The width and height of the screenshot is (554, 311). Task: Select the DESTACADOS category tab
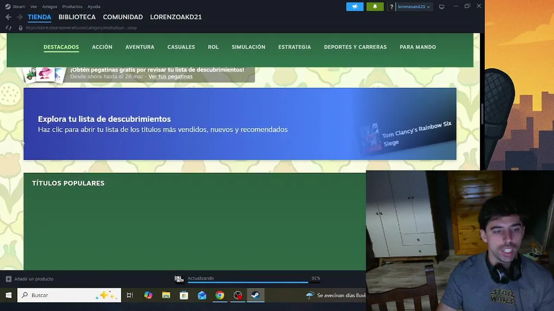(x=61, y=47)
